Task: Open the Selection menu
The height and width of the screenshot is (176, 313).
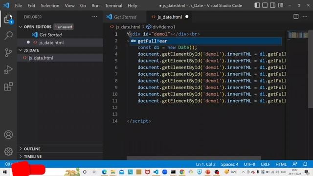Action: (50, 5)
